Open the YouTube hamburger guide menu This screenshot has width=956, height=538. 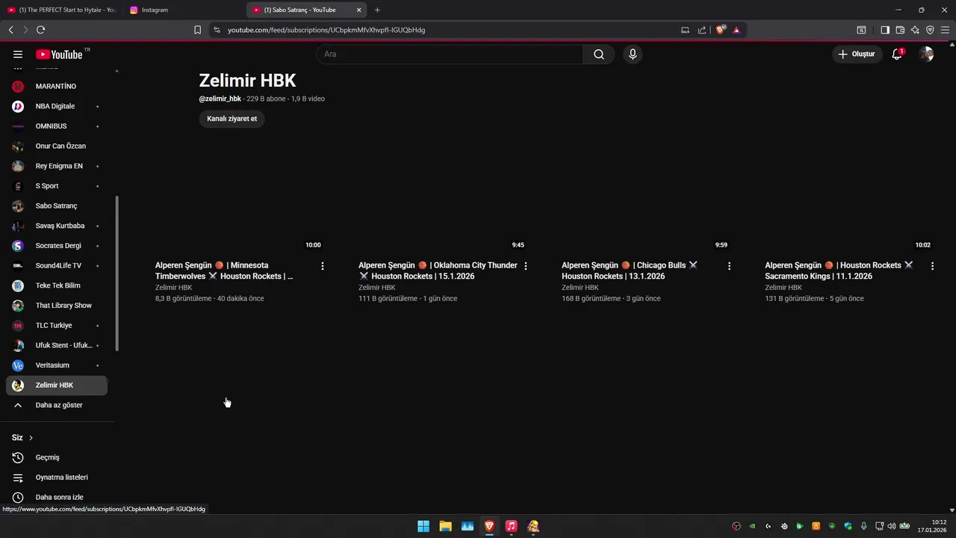(x=18, y=55)
